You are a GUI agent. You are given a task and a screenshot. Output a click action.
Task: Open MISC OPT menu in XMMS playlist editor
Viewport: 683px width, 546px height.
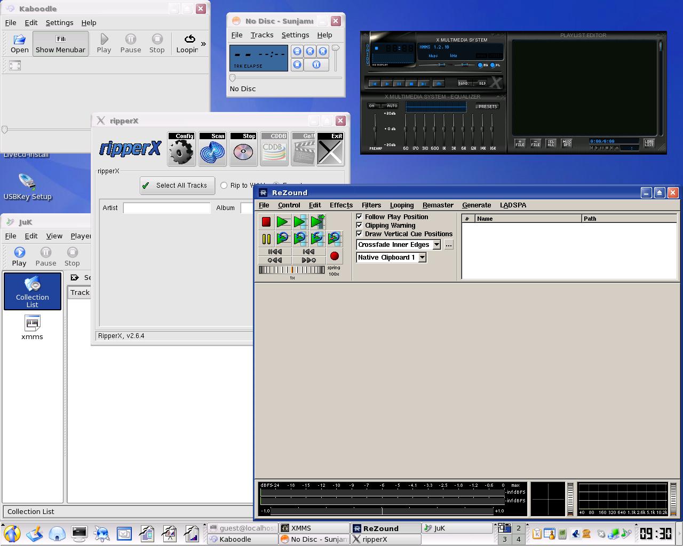pyautogui.click(x=567, y=143)
